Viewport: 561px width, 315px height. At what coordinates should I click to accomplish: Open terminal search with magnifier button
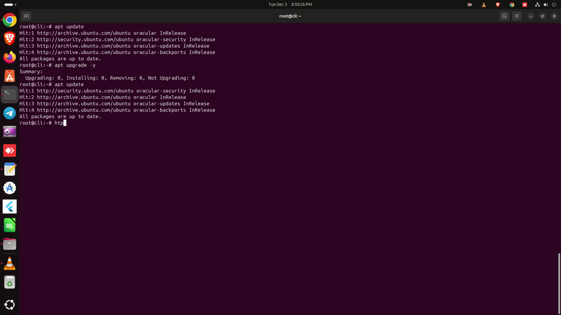pyautogui.click(x=504, y=16)
